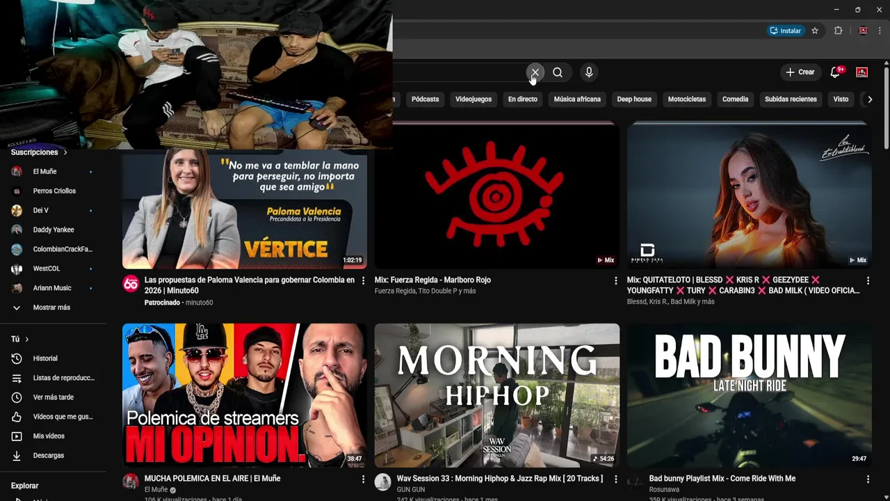890x501 pixels.
Task: Click the GUN GUN channel avatar
Action: click(383, 482)
